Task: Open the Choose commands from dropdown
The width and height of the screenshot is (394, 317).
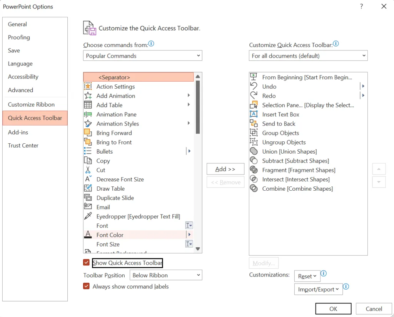Action: pyautogui.click(x=142, y=55)
